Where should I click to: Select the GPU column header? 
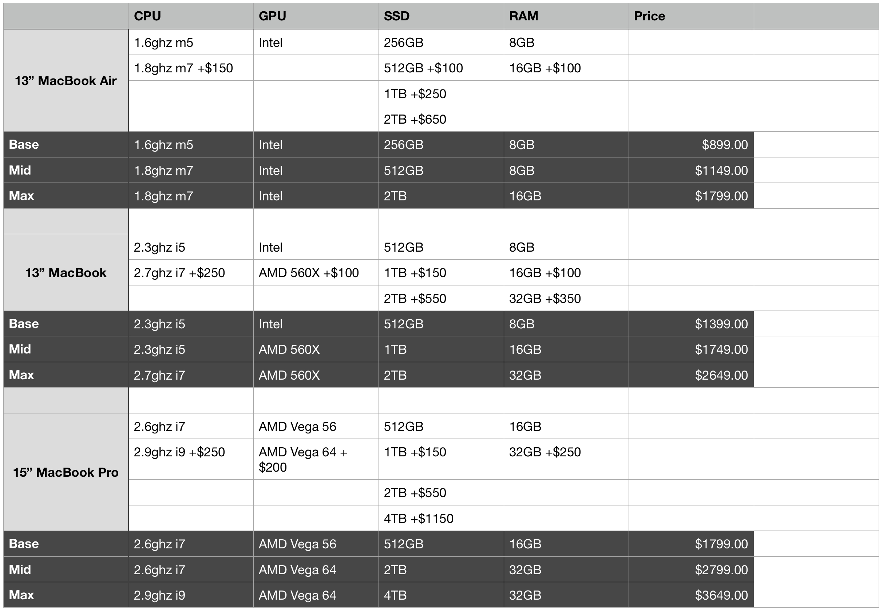(316, 16)
